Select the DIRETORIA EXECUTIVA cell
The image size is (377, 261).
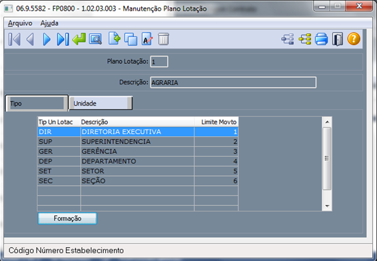pos(137,131)
